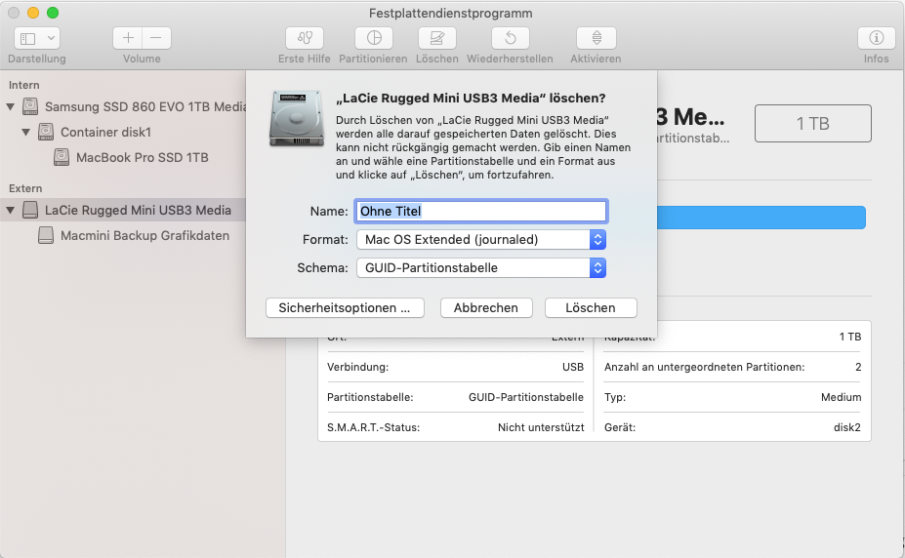
Task: Open the Format popup Mac OS Extended
Action: click(481, 239)
